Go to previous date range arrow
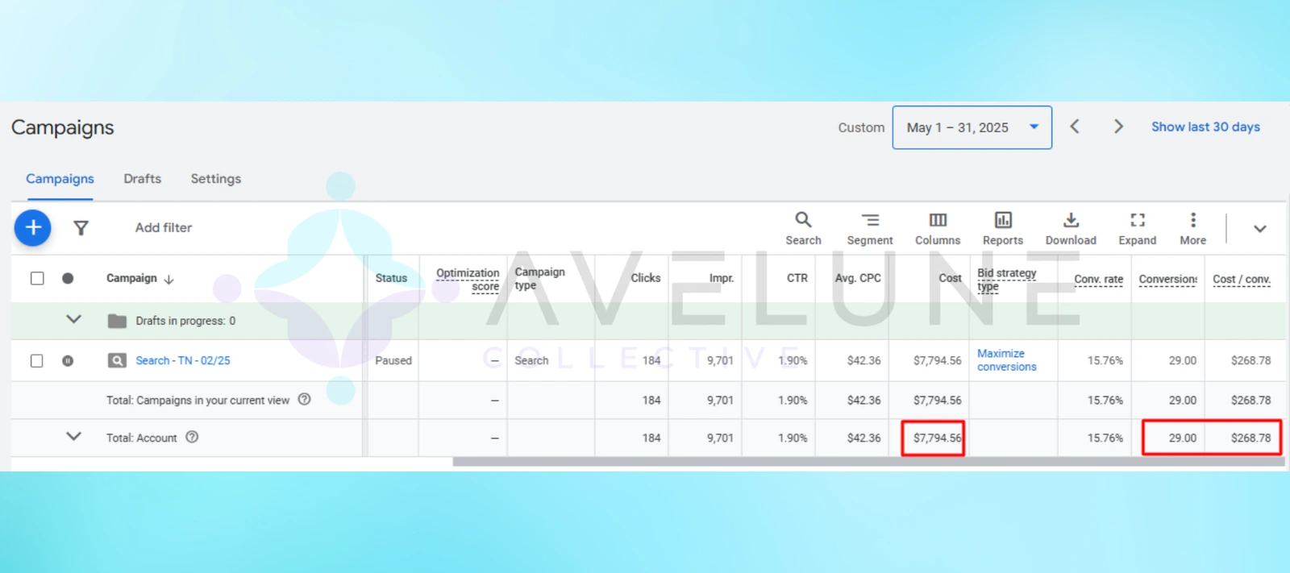The height and width of the screenshot is (573, 1290). (x=1075, y=127)
